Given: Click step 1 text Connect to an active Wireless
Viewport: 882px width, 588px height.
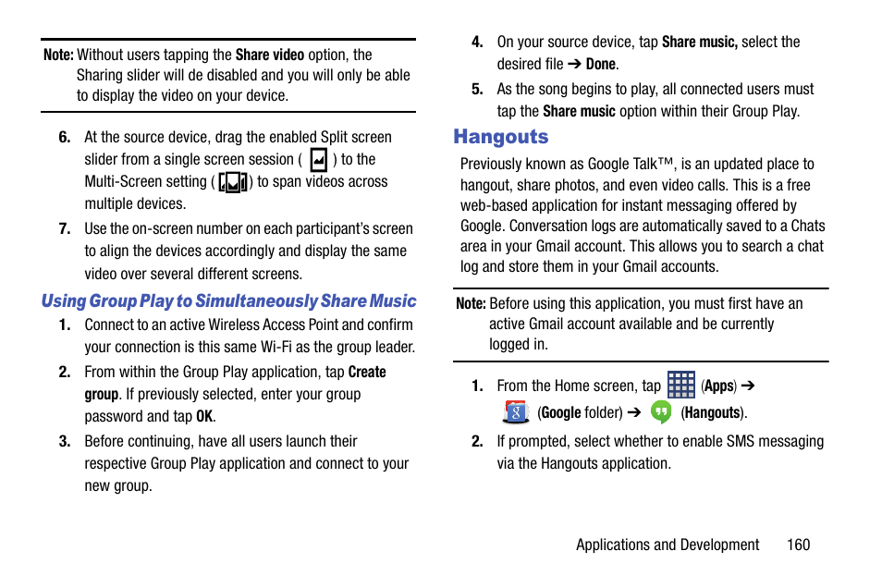Looking at the screenshot, I should [250, 336].
